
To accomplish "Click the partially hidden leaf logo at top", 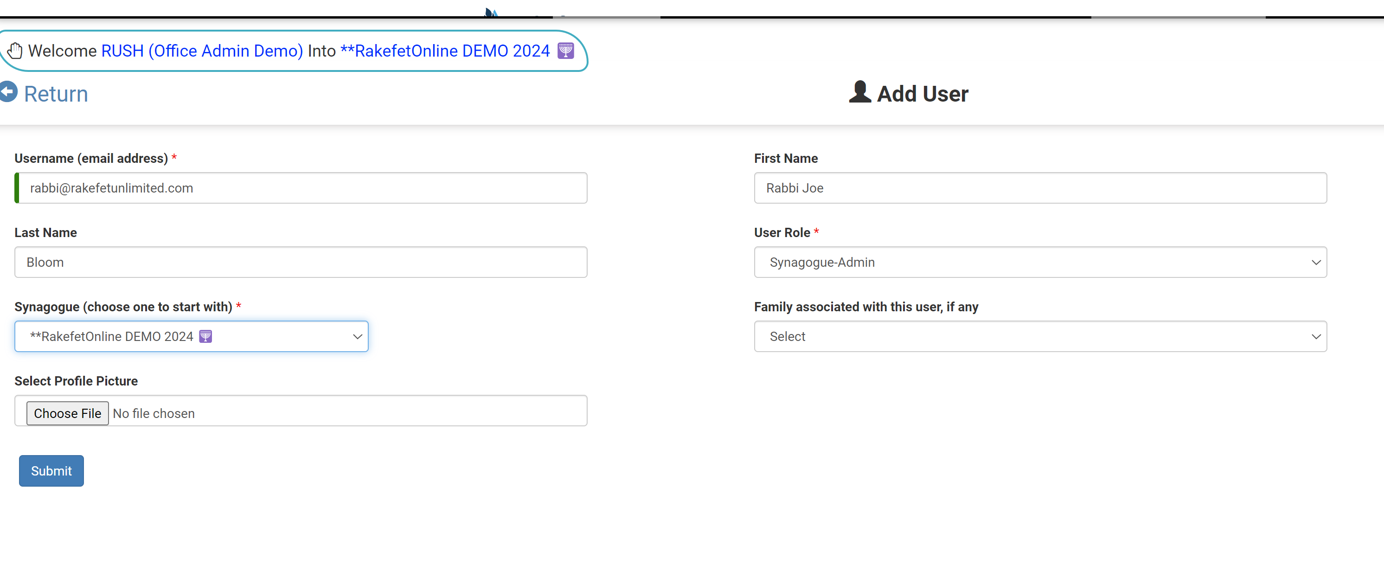I will (491, 13).
